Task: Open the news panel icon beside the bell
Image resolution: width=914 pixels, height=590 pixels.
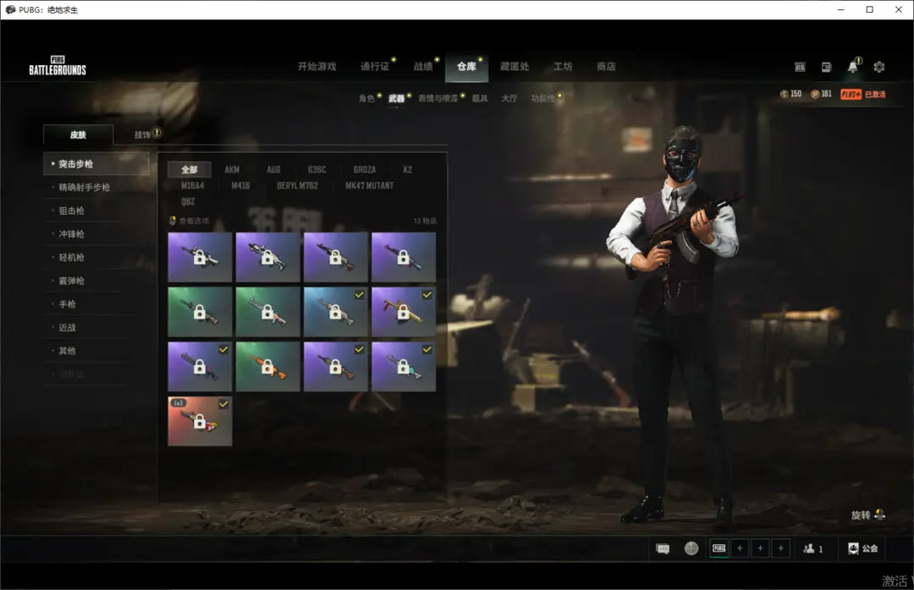Action: [x=826, y=67]
